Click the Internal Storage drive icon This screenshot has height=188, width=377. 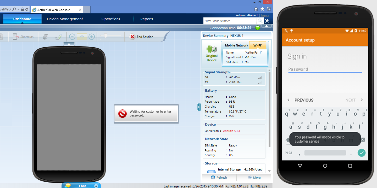[x=211, y=171]
